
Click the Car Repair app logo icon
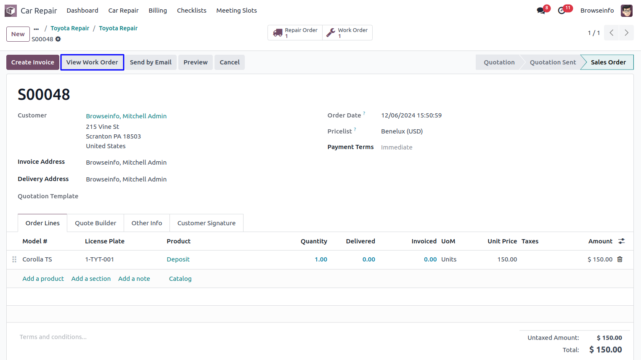tap(11, 11)
